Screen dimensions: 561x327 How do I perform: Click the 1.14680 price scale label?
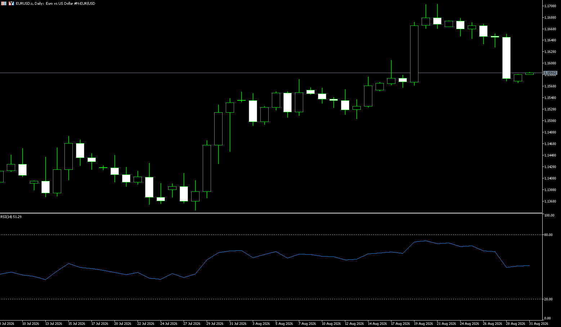[x=550, y=144]
